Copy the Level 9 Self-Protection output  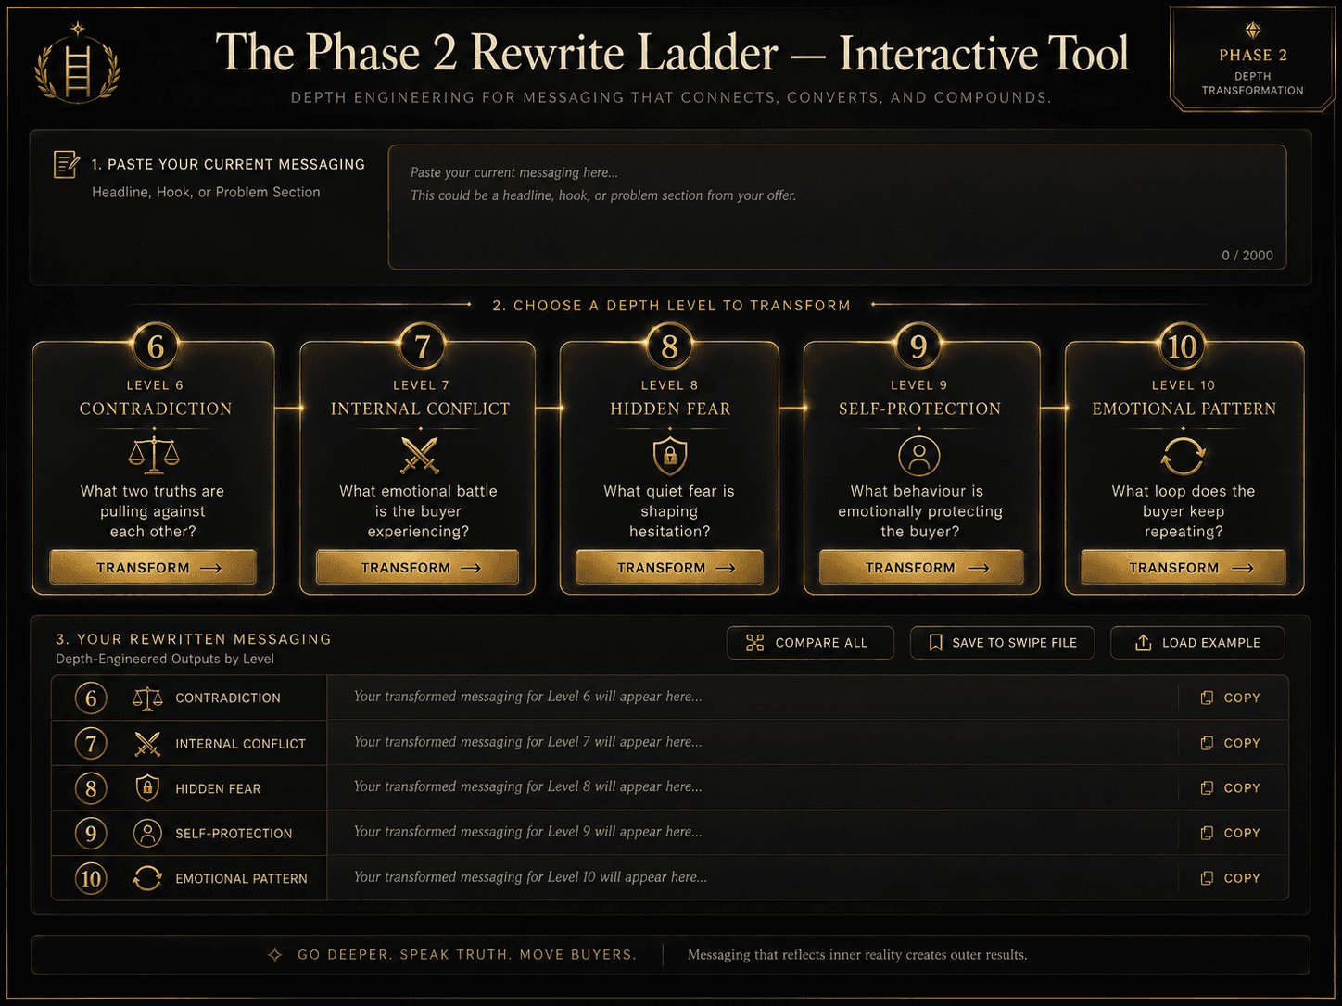point(1230,833)
